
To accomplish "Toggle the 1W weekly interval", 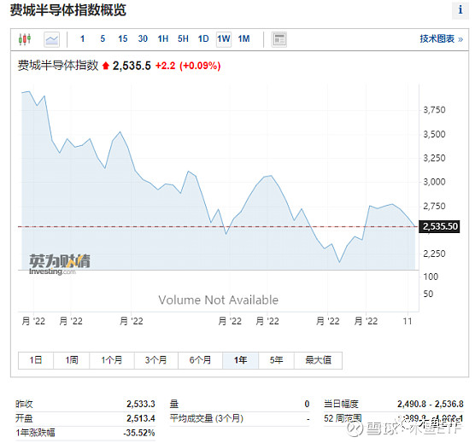I will [x=224, y=39].
